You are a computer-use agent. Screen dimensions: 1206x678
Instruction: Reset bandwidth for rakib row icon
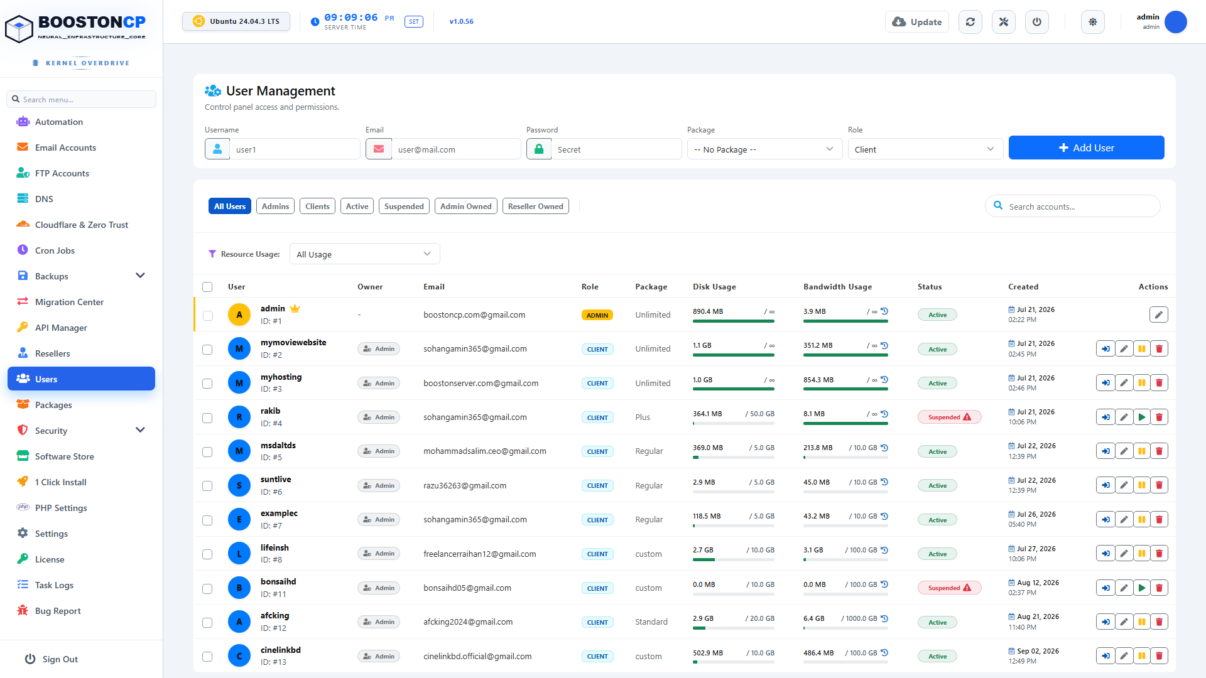884,414
